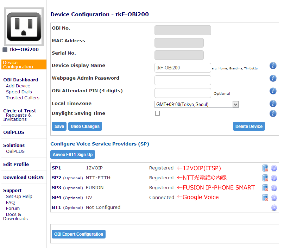Open OBi Dashboard from the sidebar
The width and height of the screenshot is (284, 248).
[21, 80]
